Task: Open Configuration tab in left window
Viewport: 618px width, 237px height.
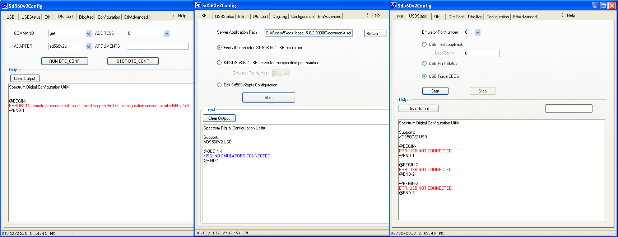Action: click(109, 17)
